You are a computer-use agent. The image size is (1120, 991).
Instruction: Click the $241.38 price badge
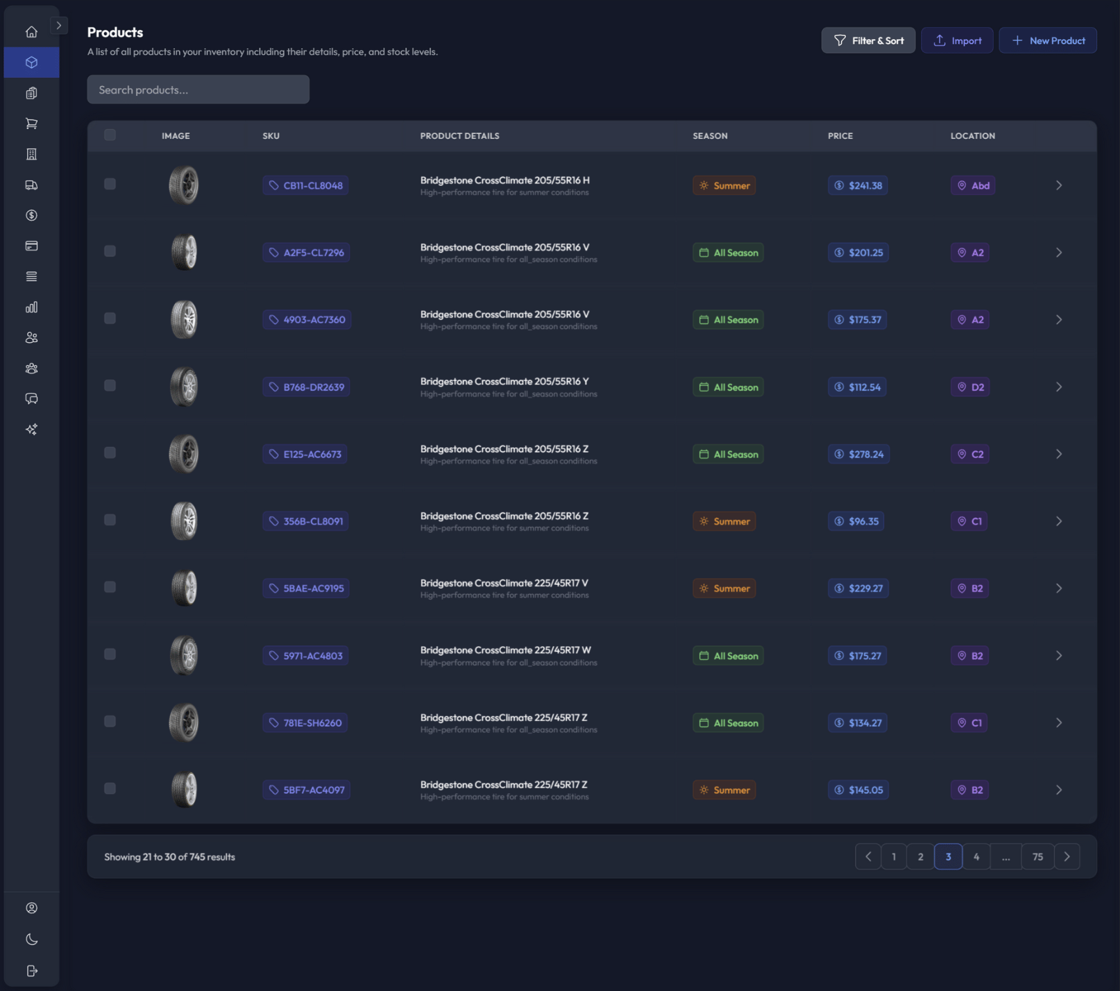point(858,185)
